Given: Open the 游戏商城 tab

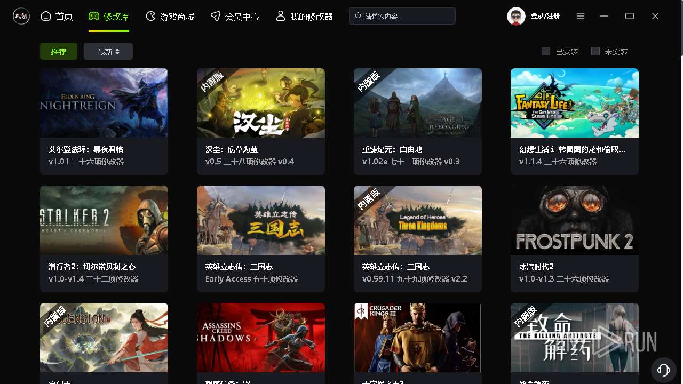Looking at the screenshot, I should click(x=170, y=17).
